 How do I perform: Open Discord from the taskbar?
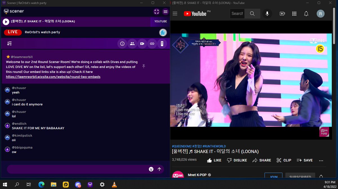tap(78, 184)
